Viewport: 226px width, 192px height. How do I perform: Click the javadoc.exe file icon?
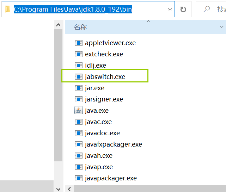(79, 133)
